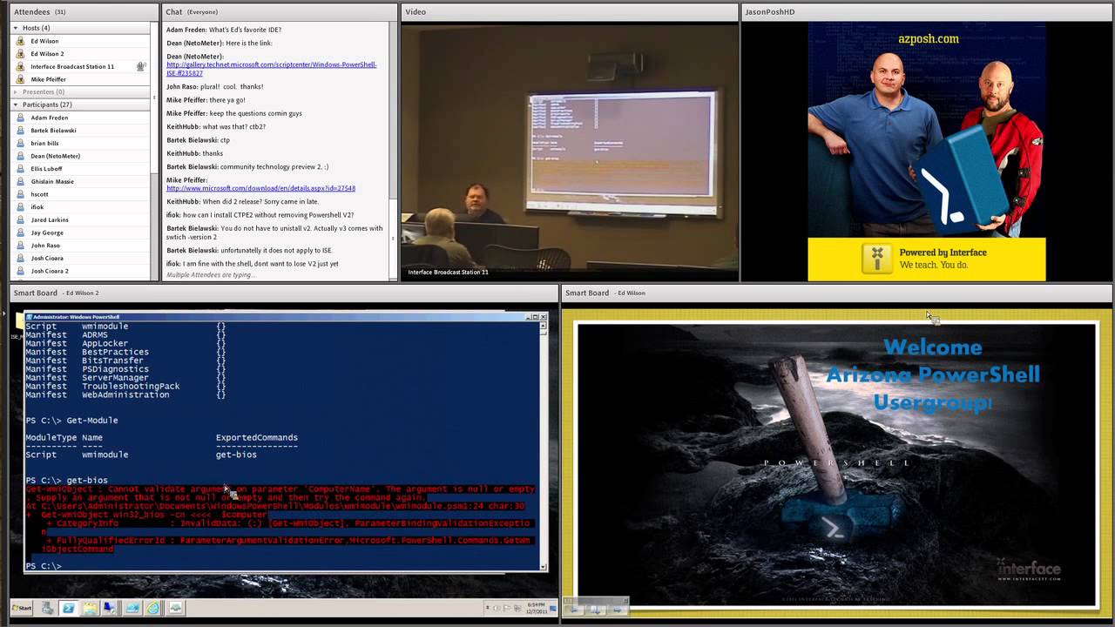
Task: Click the azposh.com text in banner
Action: 929,38
